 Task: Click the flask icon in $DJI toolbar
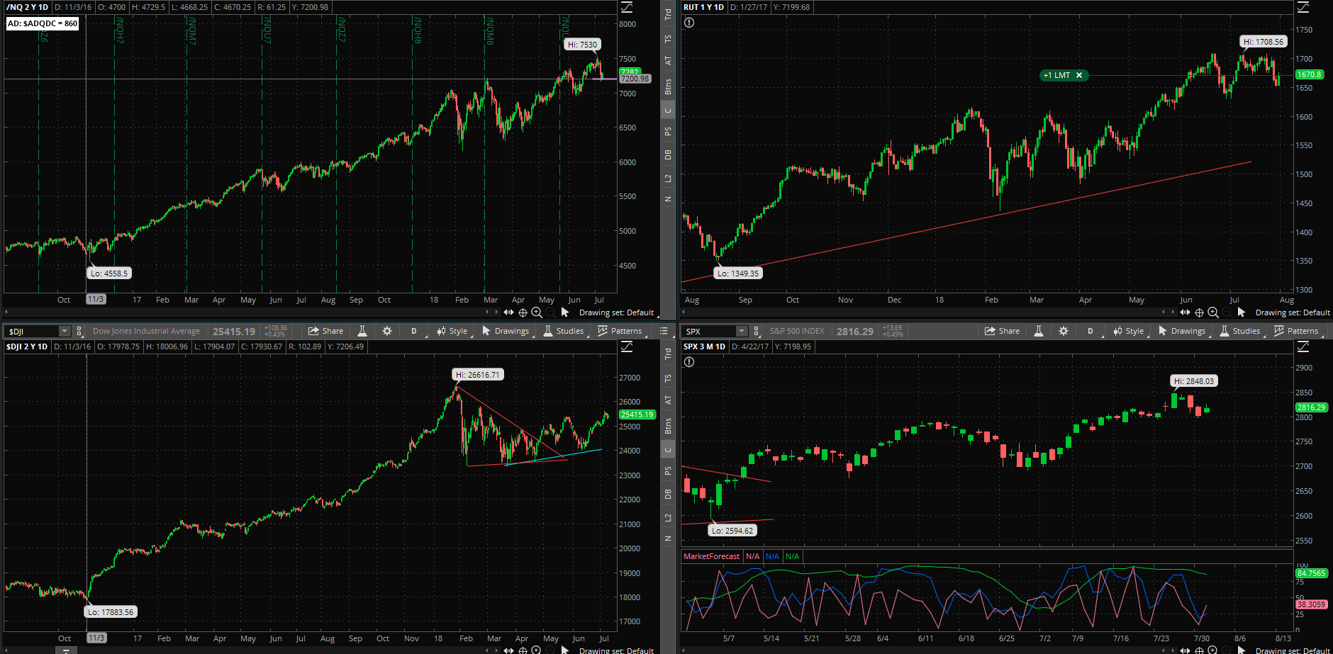point(362,331)
